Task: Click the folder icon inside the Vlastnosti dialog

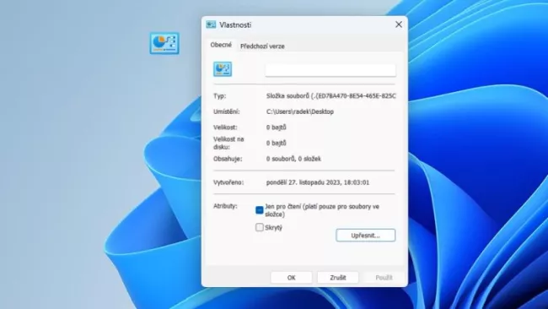Action: pos(223,69)
